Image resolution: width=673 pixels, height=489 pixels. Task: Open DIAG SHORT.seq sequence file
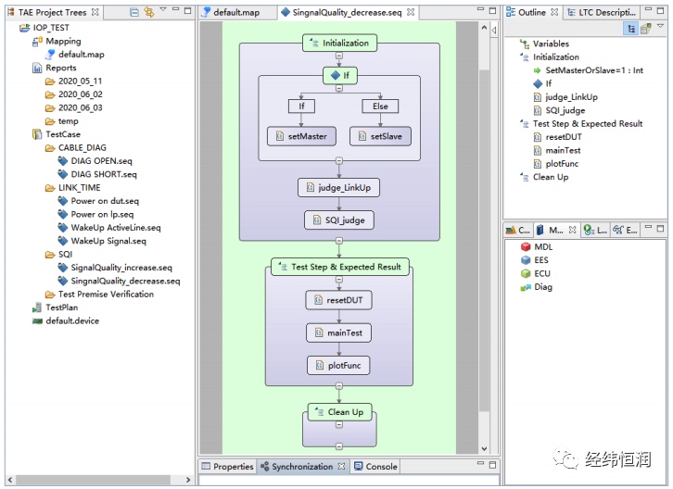[97, 175]
